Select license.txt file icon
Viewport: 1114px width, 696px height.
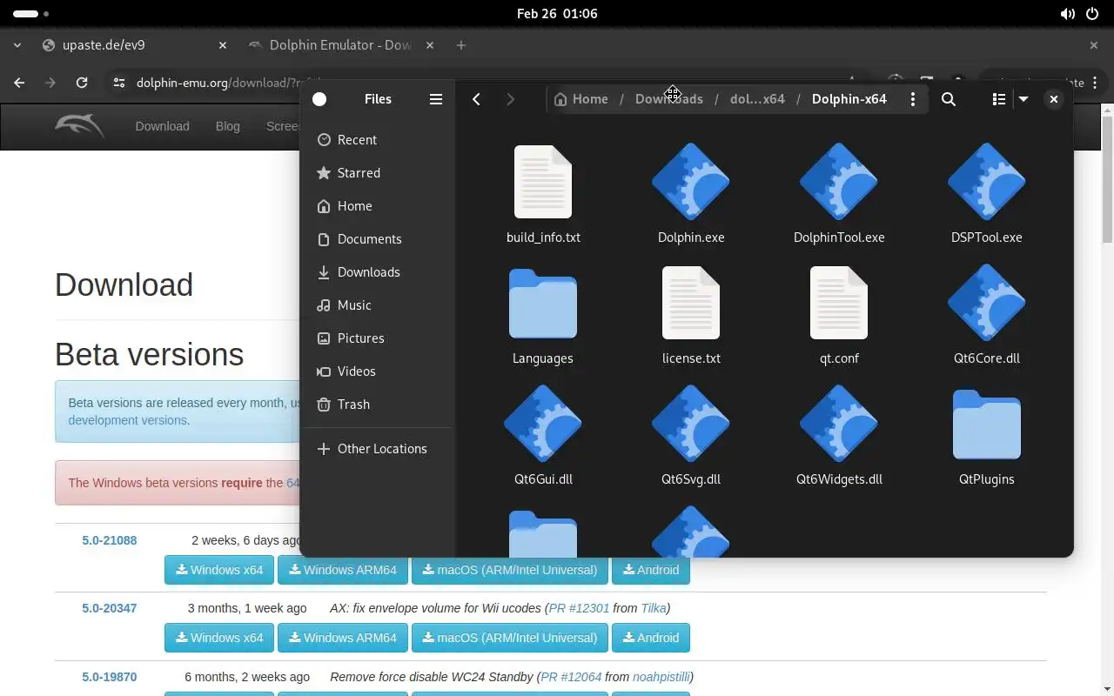(x=691, y=303)
